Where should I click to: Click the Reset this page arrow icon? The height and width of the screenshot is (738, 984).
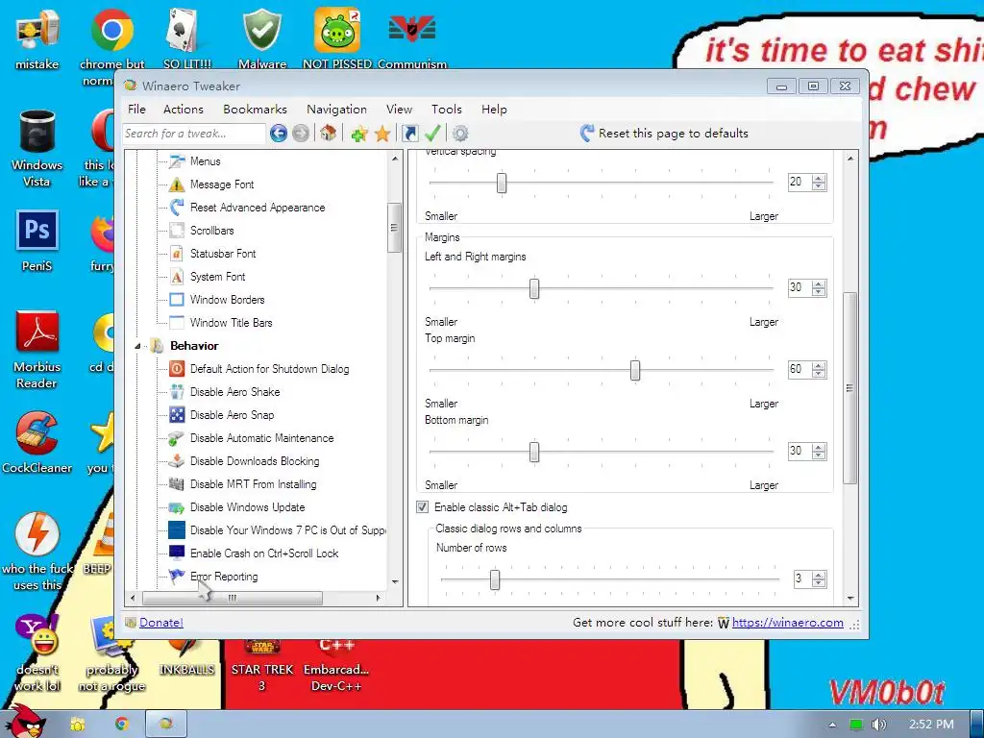pyautogui.click(x=587, y=133)
